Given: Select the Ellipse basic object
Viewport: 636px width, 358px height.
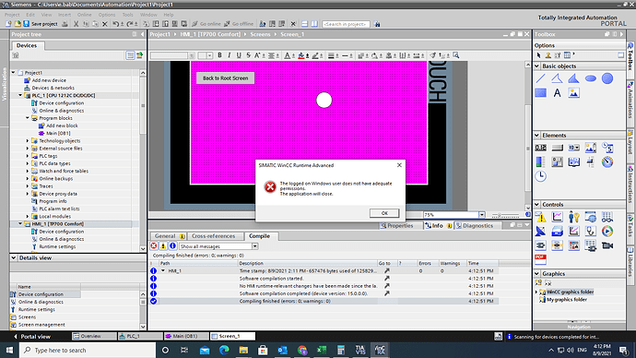Looking at the screenshot, I should [x=591, y=78].
